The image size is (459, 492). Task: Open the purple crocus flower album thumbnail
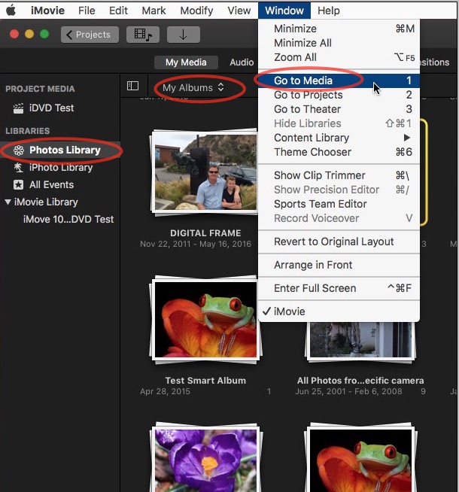[206, 457]
